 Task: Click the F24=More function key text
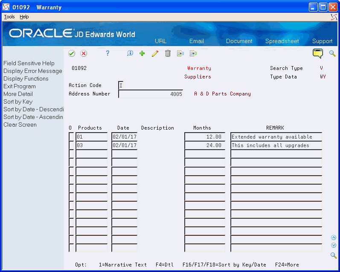(287, 265)
